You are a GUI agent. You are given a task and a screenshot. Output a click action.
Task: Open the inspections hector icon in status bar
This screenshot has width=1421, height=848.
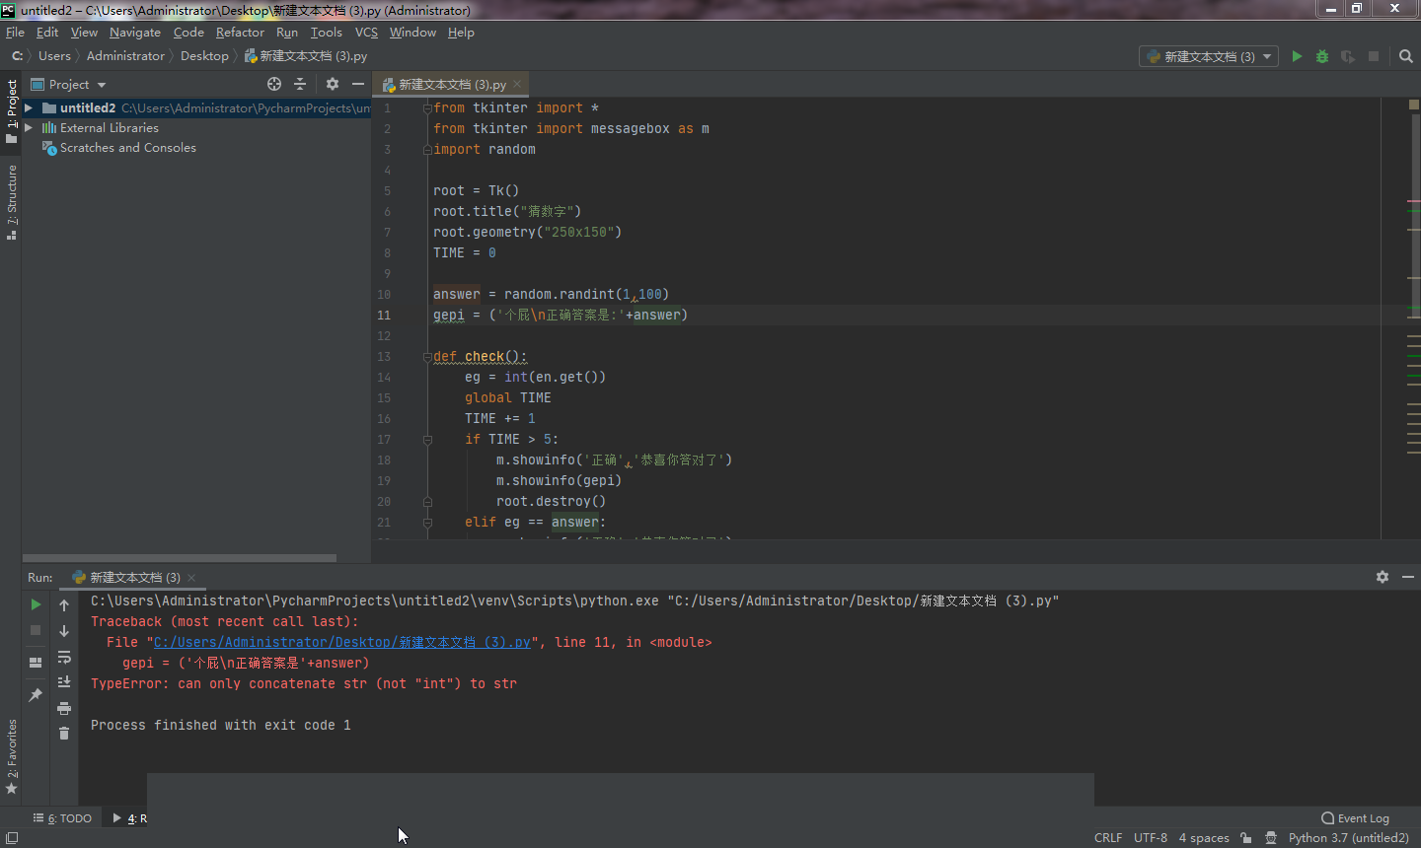tap(1271, 837)
